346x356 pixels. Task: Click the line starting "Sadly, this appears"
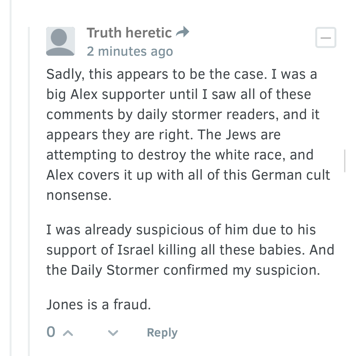(x=182, y=75)
